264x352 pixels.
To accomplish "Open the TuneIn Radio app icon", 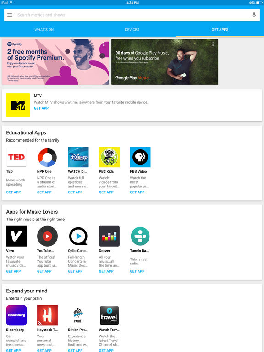I will [140, 236].
